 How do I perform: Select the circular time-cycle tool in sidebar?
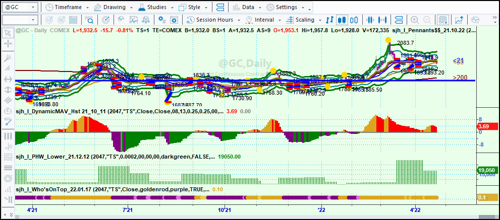8,111
